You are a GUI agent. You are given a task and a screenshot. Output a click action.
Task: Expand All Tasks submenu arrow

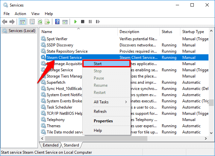126,102
